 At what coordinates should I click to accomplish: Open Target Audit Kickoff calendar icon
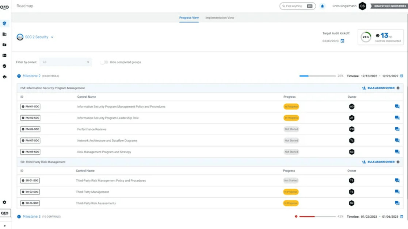[x=342, y=41]
